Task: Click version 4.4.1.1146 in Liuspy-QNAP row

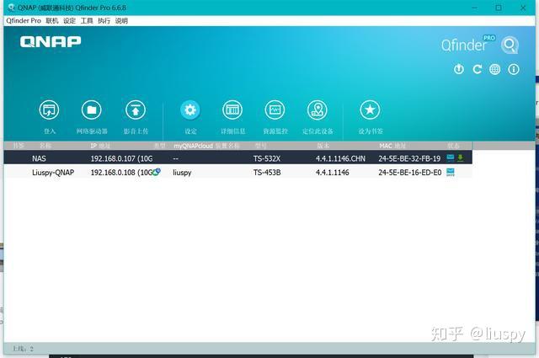Action: pos(332,173)
